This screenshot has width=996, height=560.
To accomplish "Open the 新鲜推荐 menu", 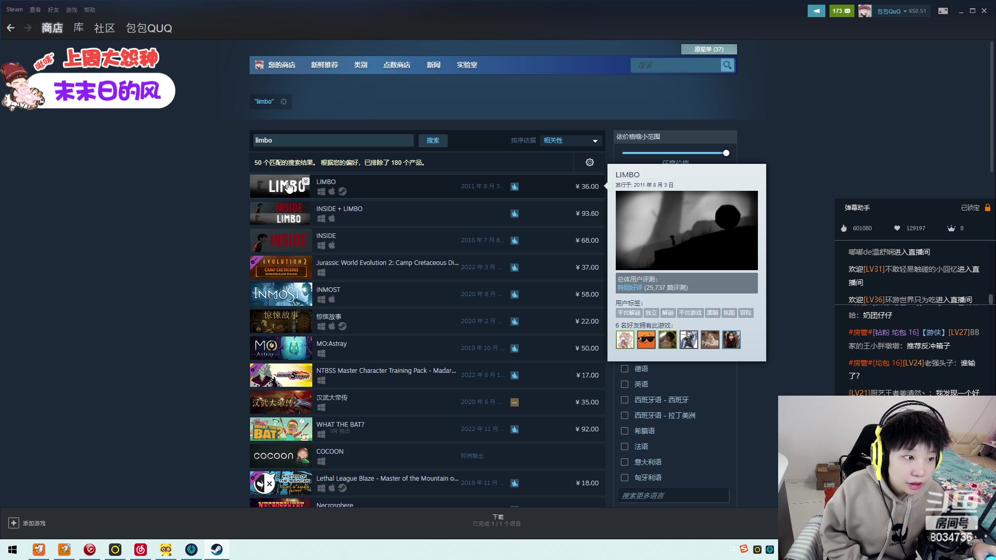I will tap(325, 65).
